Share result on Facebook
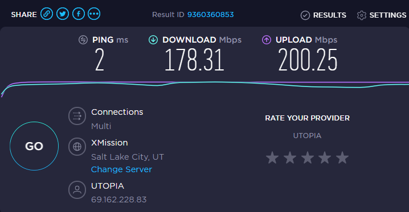Viewport: 409px width, 212px height. [x=79, y=14]
